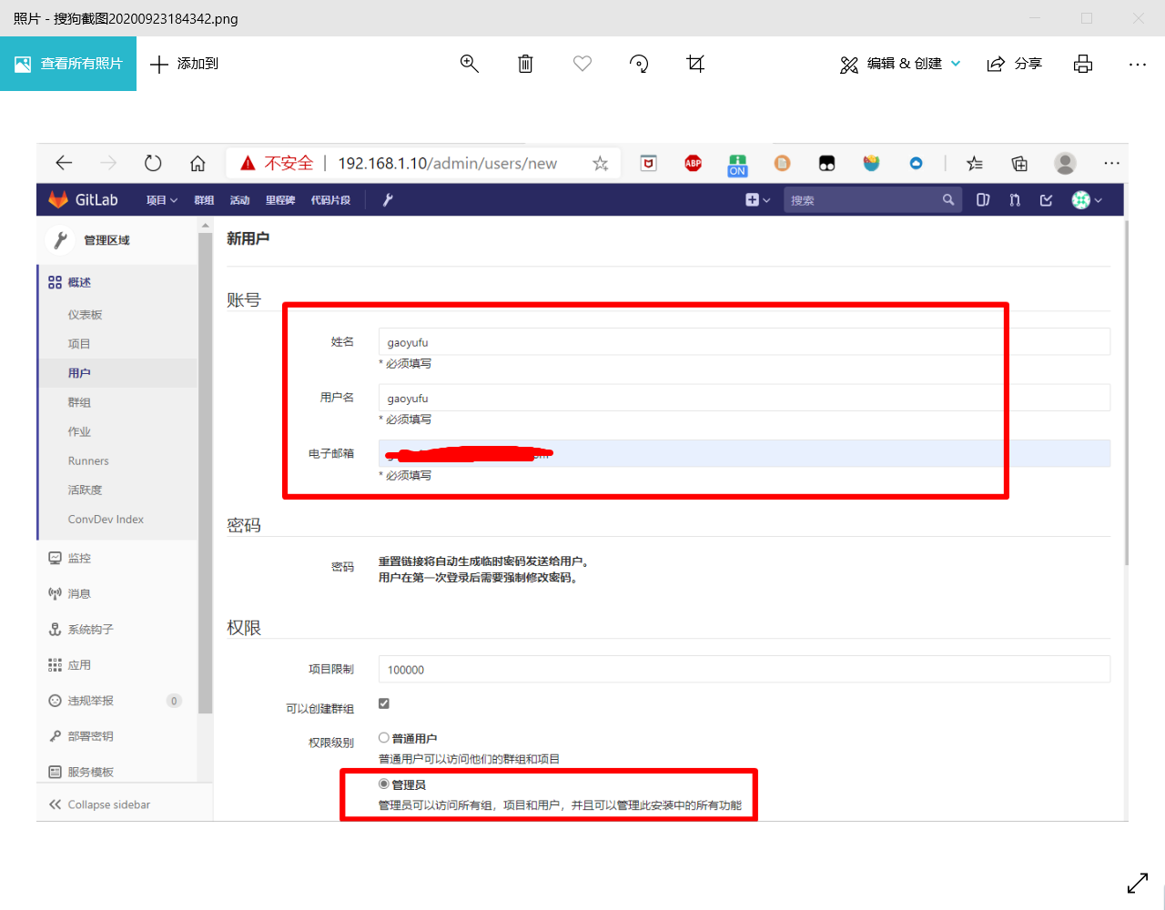Select the 管理员 radio button
The width and height of the screenshot is (1165, 910).
coord(384,784)
